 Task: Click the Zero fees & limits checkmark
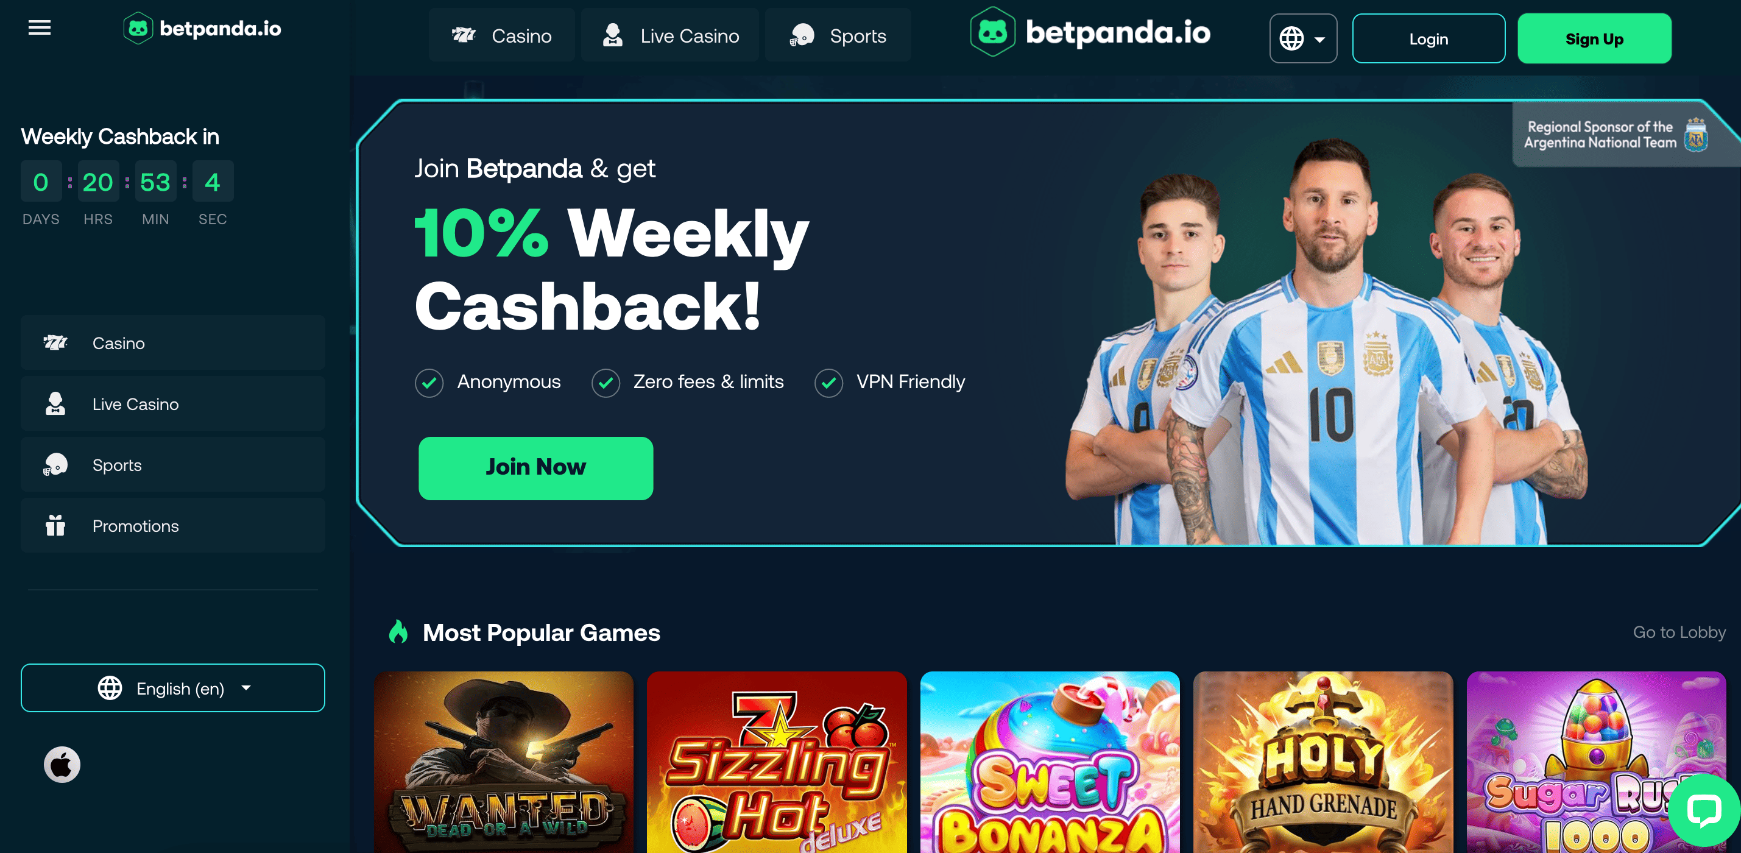(606, 383)
